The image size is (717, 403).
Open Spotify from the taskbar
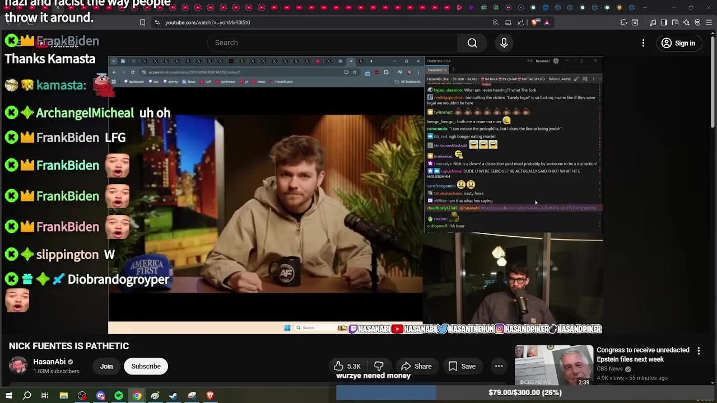pos(119,396)
